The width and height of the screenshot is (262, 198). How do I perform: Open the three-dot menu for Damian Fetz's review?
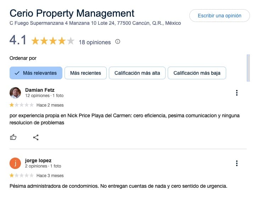tap(236, 93)
